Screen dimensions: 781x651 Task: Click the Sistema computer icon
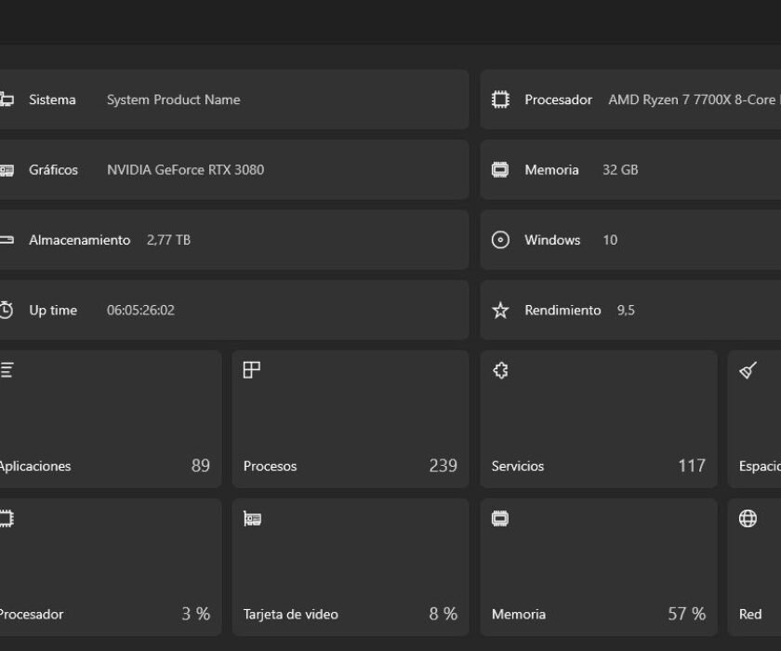point(7,100)
